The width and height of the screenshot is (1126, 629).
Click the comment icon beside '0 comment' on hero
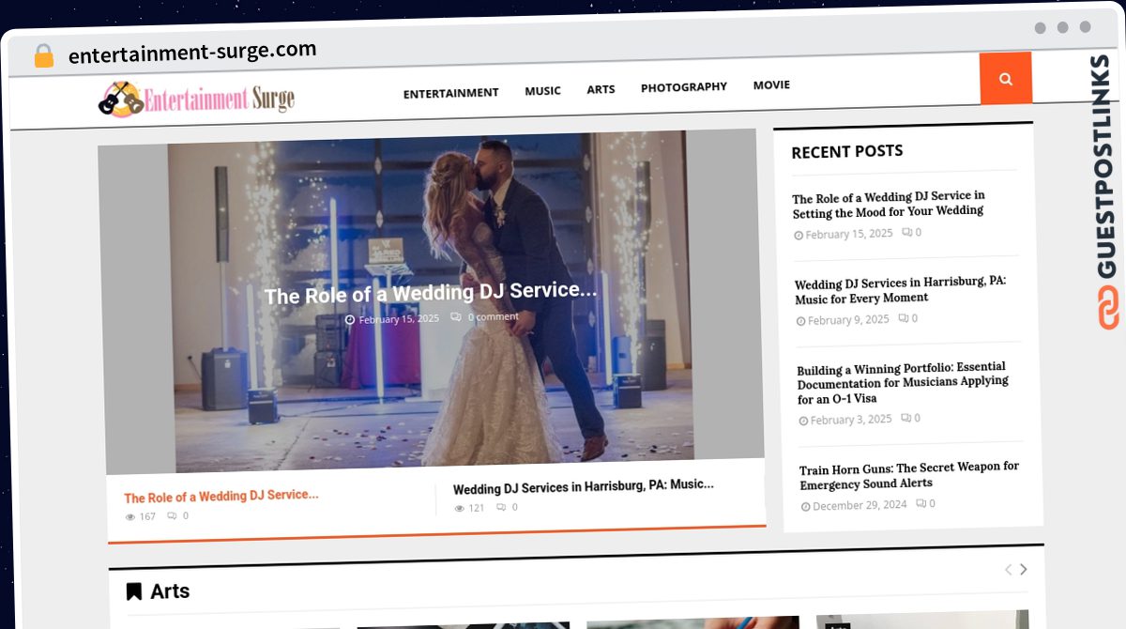point(456,317)
